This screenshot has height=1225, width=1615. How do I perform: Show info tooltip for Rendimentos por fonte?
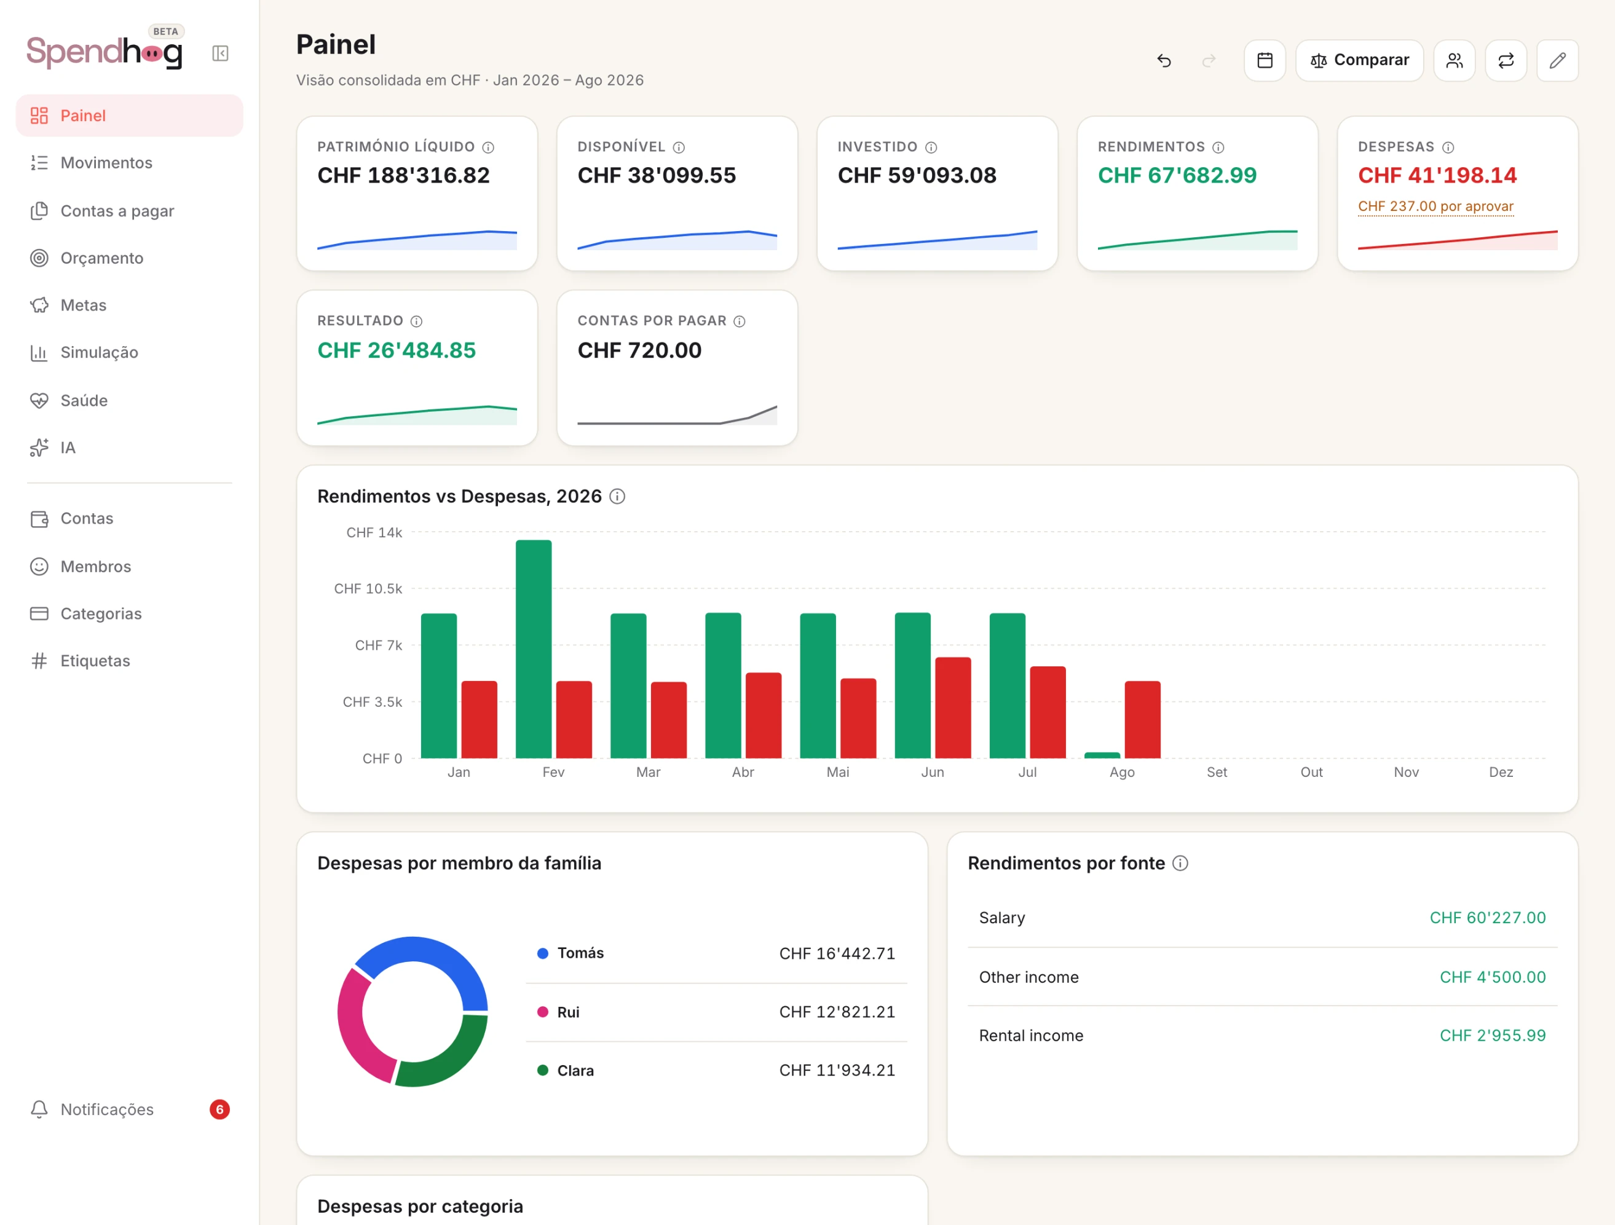coord(1180,863)
